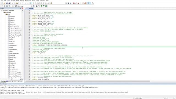The image size is (176, 99).
Task: Select flash.c in project tree
Action: pyautogui.click(x=12, y=22)
